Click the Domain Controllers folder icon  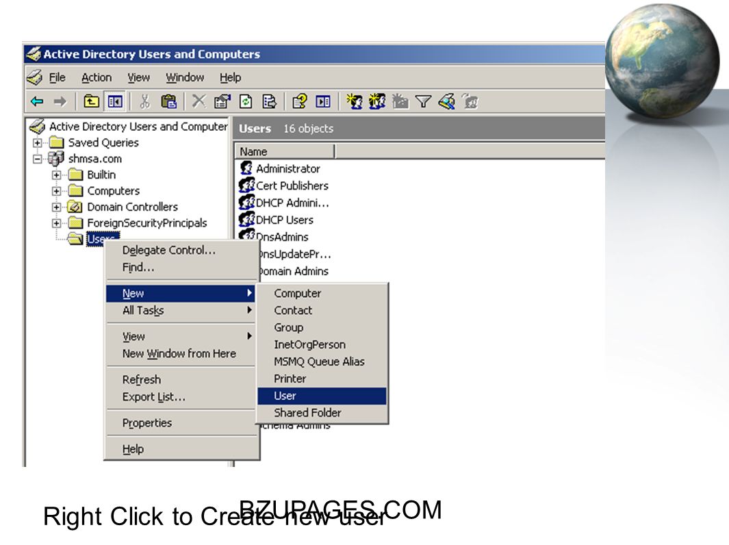pyautogui.click(x=75, y=207)
